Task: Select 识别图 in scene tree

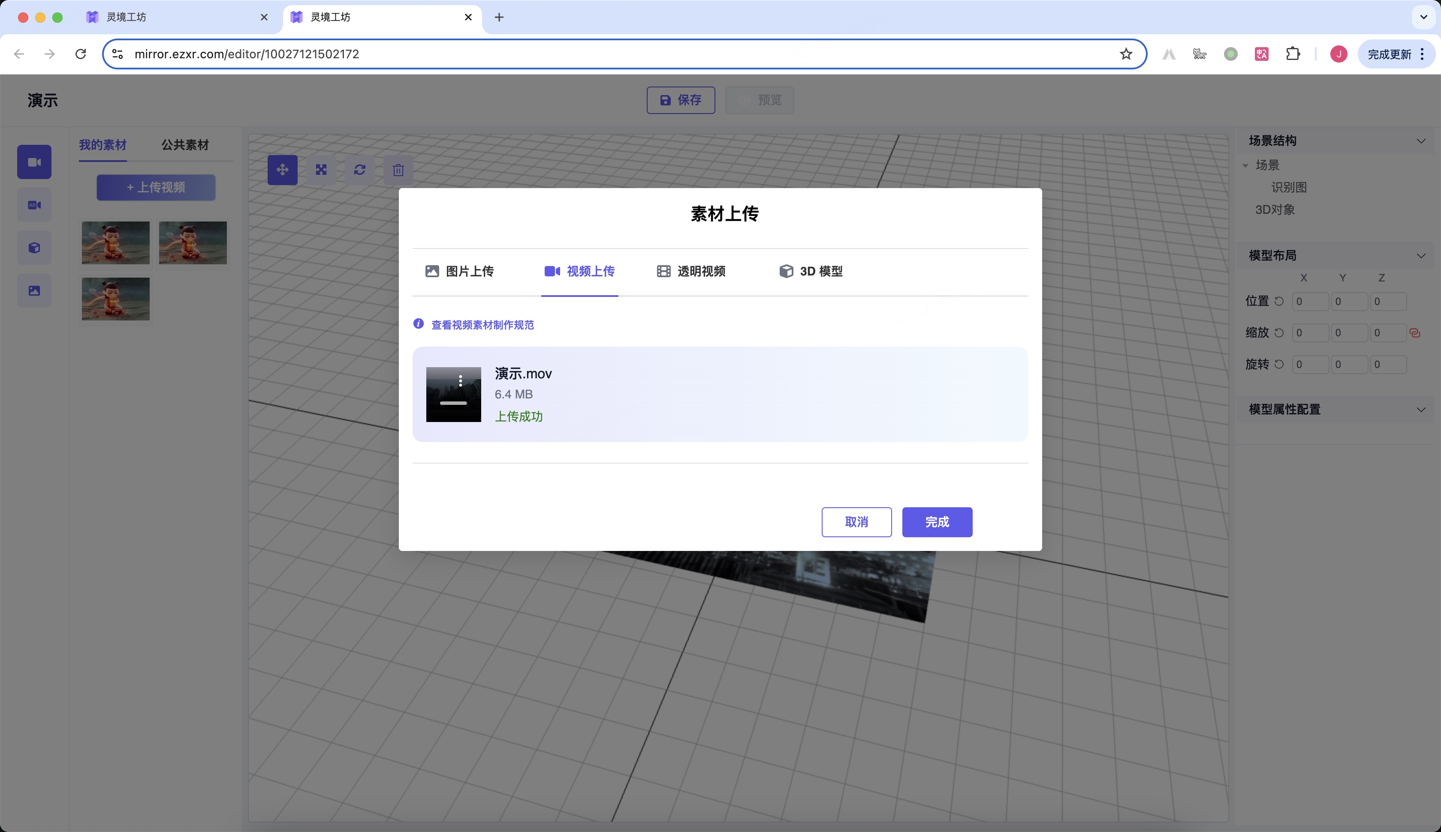Action: [x=1289, y=187]
